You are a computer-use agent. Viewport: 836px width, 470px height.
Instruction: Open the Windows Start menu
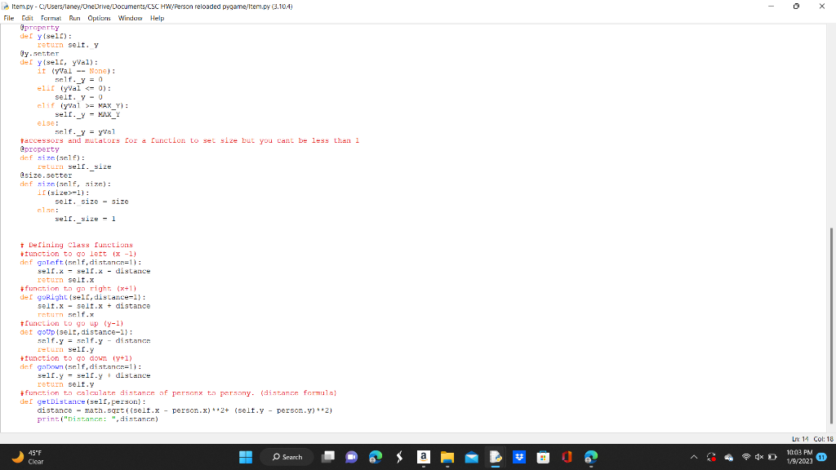(x=246, y=457)
